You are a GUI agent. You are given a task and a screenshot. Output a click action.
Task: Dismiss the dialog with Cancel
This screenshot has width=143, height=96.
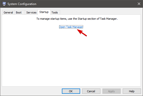(x=91, y=91)
